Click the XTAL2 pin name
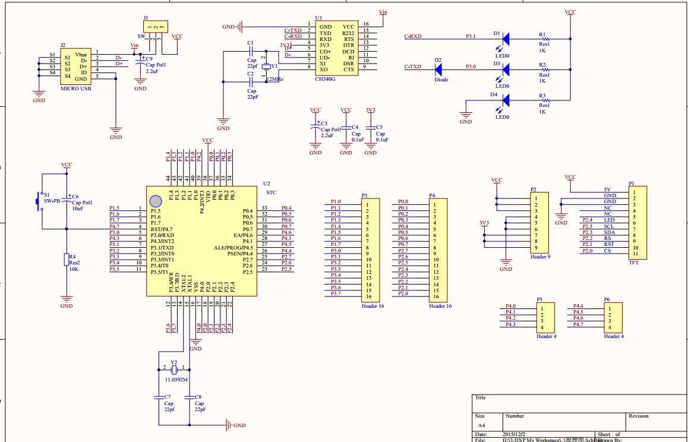The image size is (688, 442). click(184, 285)
